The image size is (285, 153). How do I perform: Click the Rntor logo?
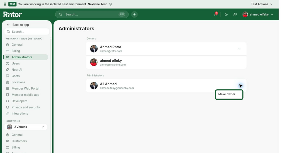[13, 14]
